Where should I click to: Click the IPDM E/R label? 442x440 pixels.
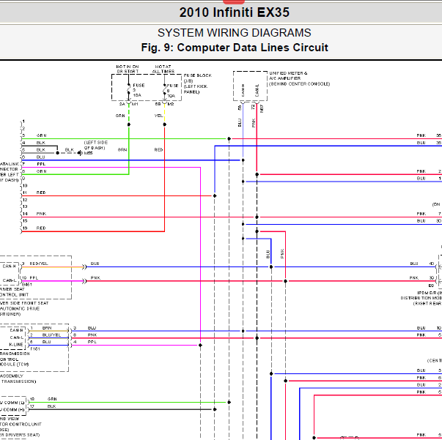[430, 293]
